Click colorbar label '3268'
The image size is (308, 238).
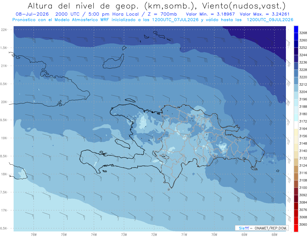tap(303, 33)
